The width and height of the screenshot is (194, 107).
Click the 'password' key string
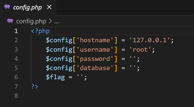coord(95,59)
